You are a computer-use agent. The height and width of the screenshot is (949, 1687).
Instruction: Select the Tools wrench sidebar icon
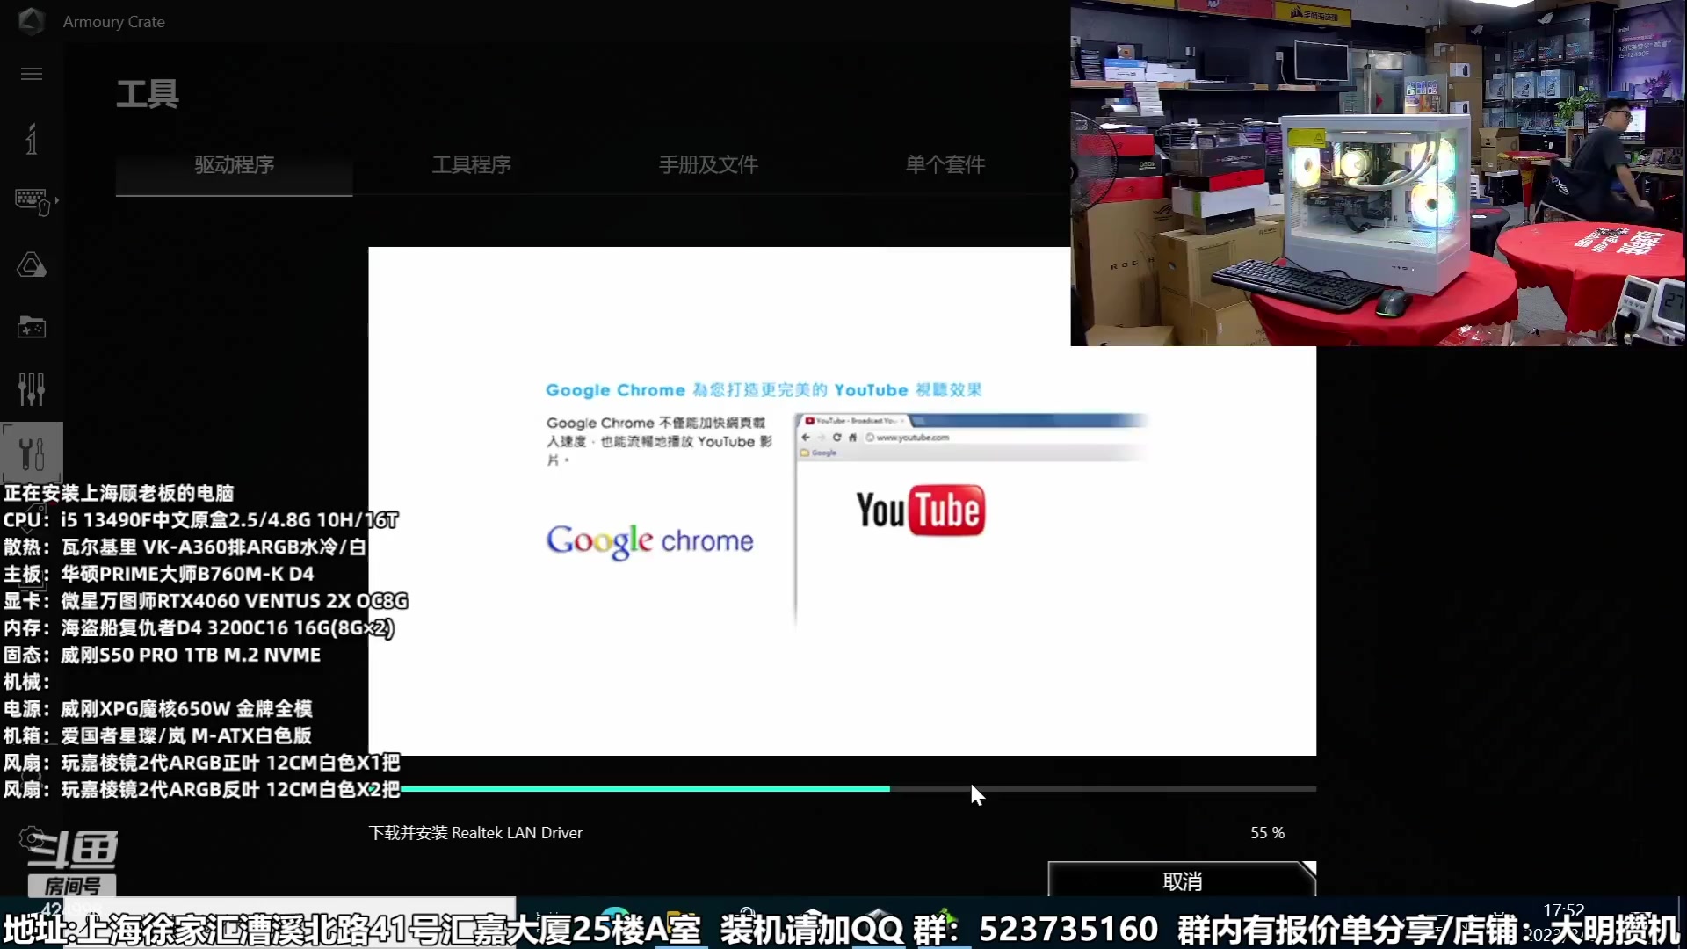32,453
